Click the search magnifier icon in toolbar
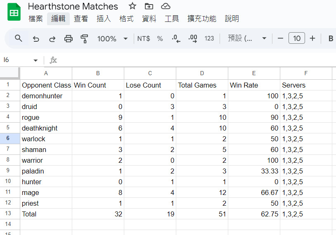 (18, 38)
